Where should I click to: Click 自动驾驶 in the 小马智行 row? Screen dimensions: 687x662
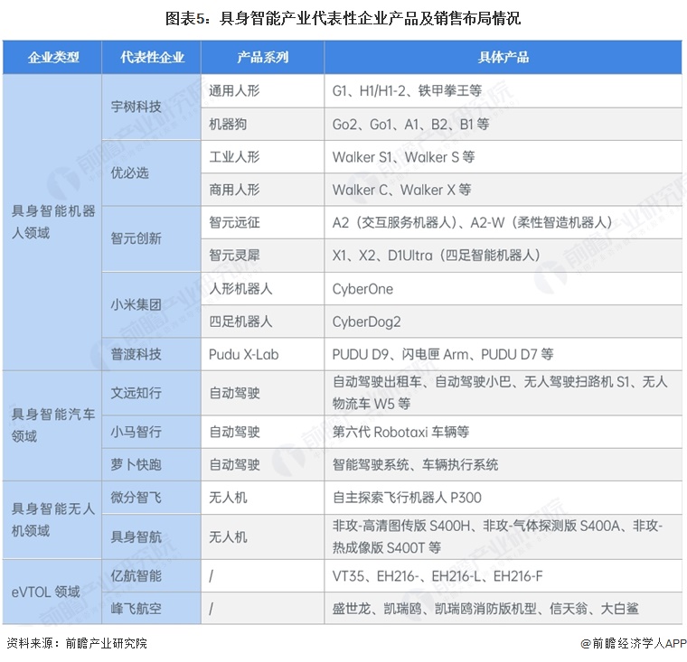262,432
